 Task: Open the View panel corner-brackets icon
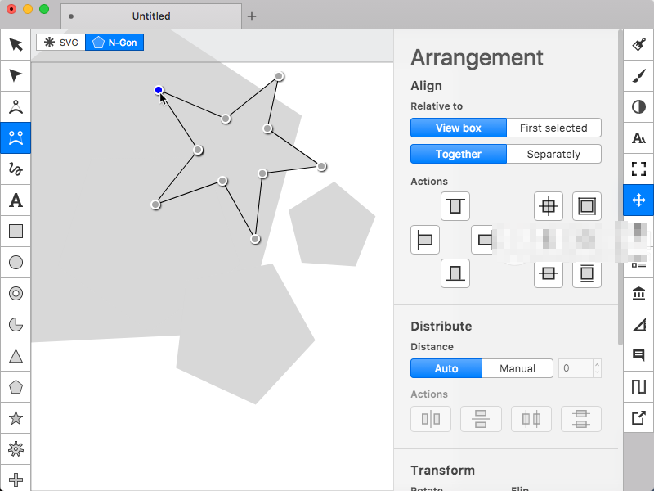pyautogui.click(x=638, y=169)
